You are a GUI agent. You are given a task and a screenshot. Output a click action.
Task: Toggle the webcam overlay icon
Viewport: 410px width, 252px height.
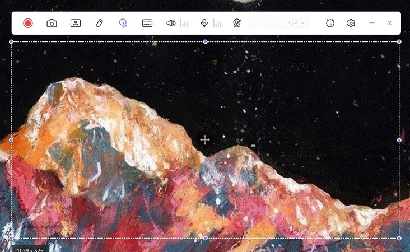[x=76, y=24]
